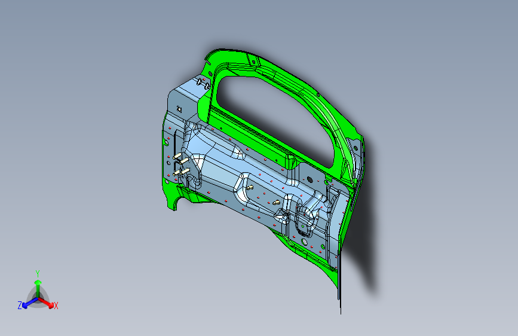This screenshot has width=518, height=336.
Task: Click the green Y axis of the orientation triad
Action: (38, 288)
